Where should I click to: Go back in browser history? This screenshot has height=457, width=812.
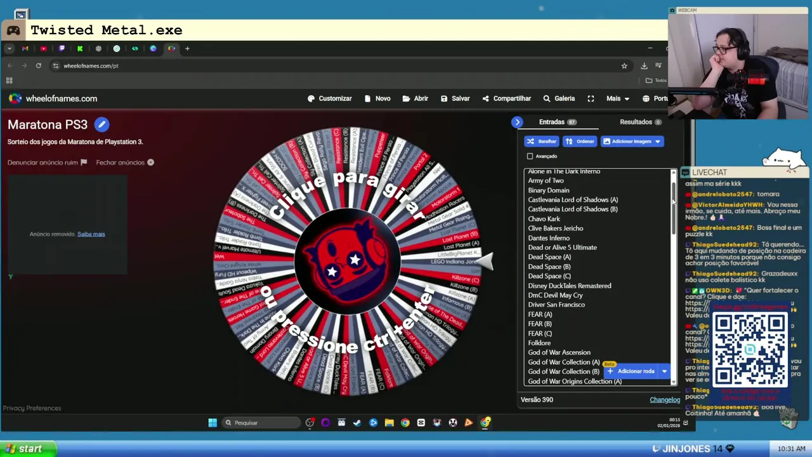pos(10,65)
